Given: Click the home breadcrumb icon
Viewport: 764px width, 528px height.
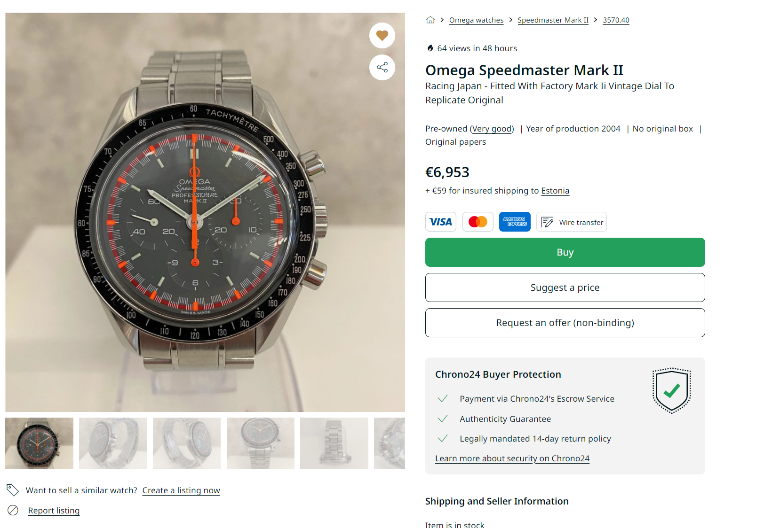Looking at the screenshot, I should point(430,20).
